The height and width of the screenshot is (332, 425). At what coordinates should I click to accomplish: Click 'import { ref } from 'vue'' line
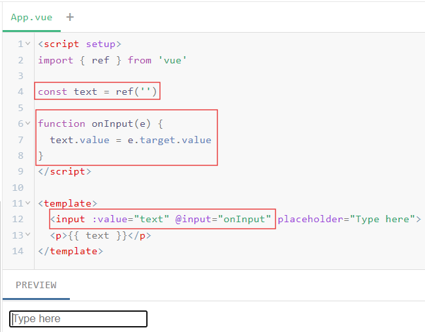pos(112,60)
